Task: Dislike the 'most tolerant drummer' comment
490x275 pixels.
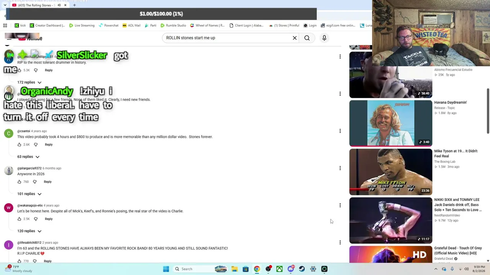Action: [x=36, y=70]
